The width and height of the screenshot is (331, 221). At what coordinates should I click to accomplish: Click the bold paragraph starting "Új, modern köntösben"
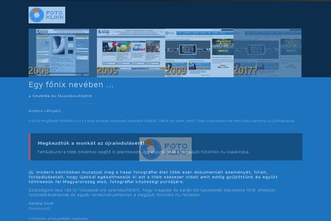click(x=153, y=177)
